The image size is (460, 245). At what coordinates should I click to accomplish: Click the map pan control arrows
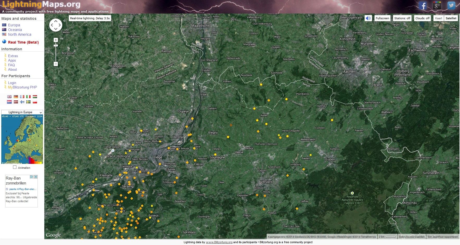(x=56, y=25)
